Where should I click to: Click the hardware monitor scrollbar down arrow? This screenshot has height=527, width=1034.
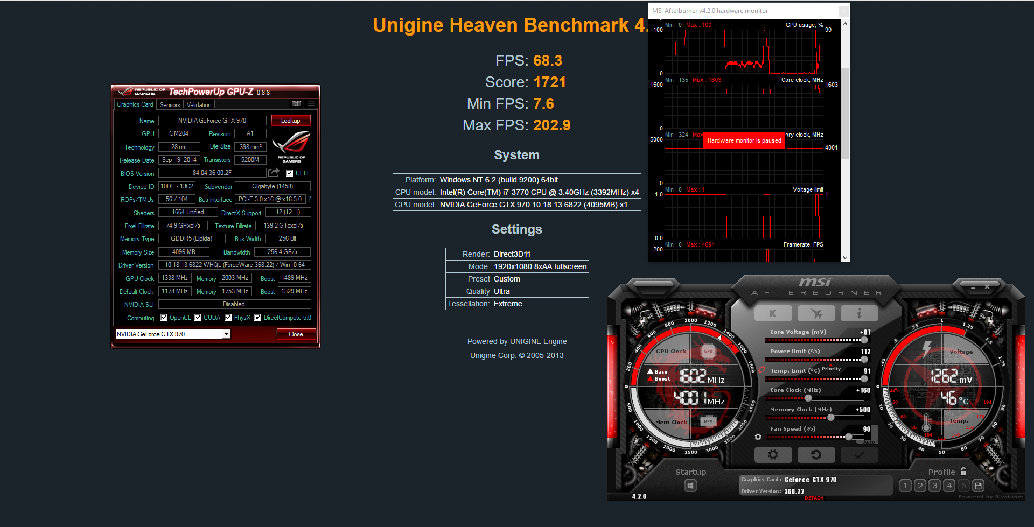(x=845, y=258)
